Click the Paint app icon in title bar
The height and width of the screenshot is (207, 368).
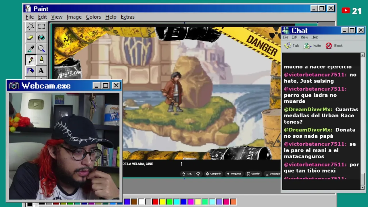[28, 9]
